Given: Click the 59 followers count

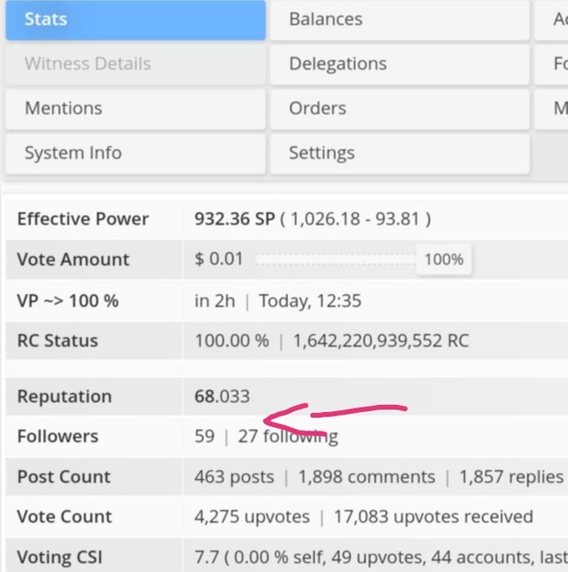Looking at the screenshot, I should (x=204, y=437).
